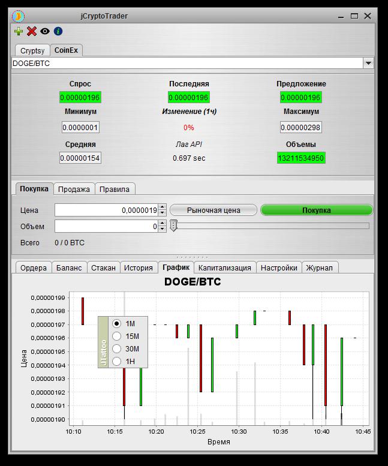Open the Покупка buy tab

point(34,189)
